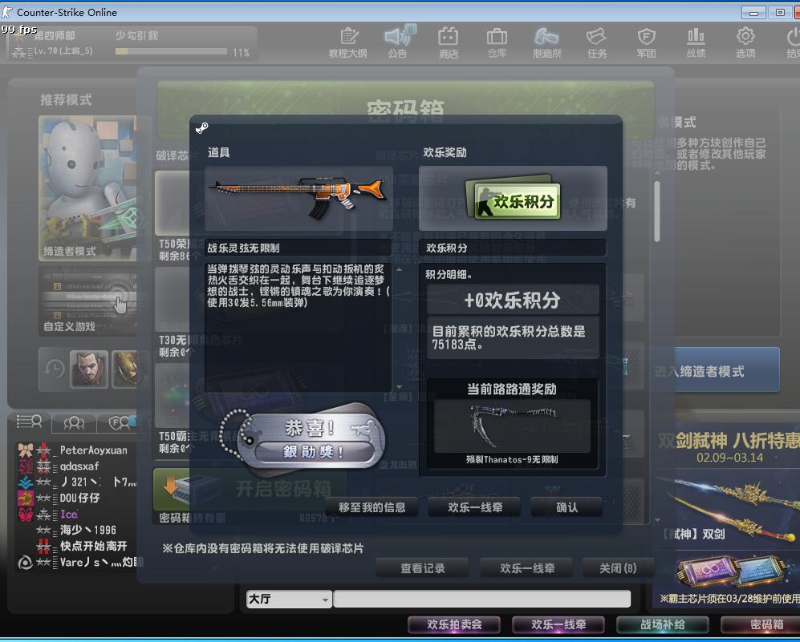Click the scrollbar in description text box

399,328
